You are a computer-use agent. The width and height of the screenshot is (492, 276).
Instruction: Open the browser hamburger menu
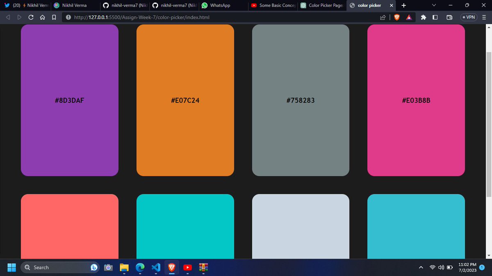[485, 18]
